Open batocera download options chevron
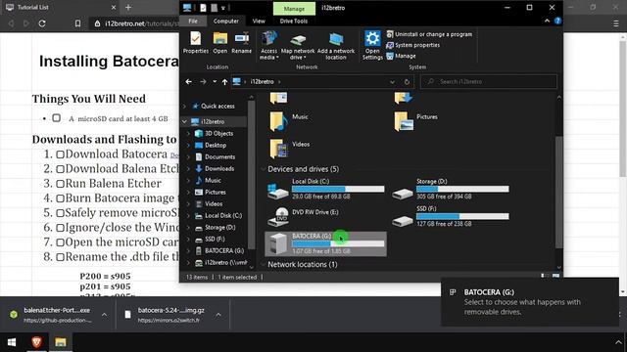Screen dimensions: 627x352 pos(218,315)
